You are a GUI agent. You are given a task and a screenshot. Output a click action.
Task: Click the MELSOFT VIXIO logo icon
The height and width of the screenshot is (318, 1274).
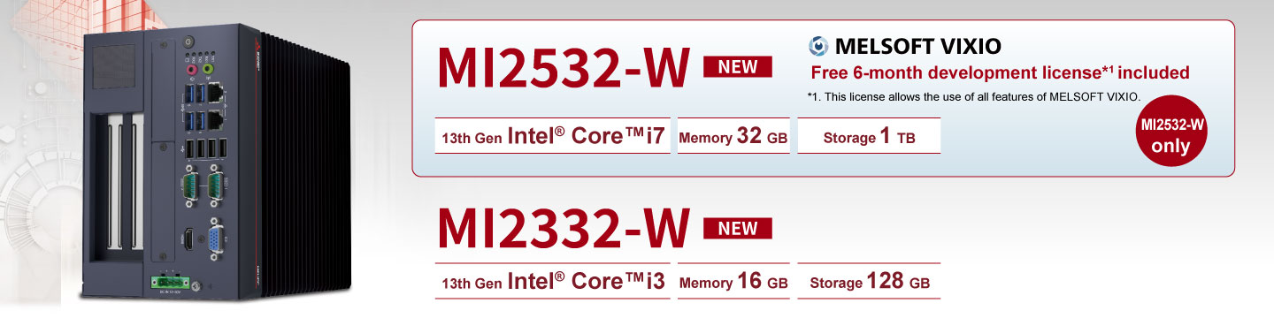pos(819,47)
